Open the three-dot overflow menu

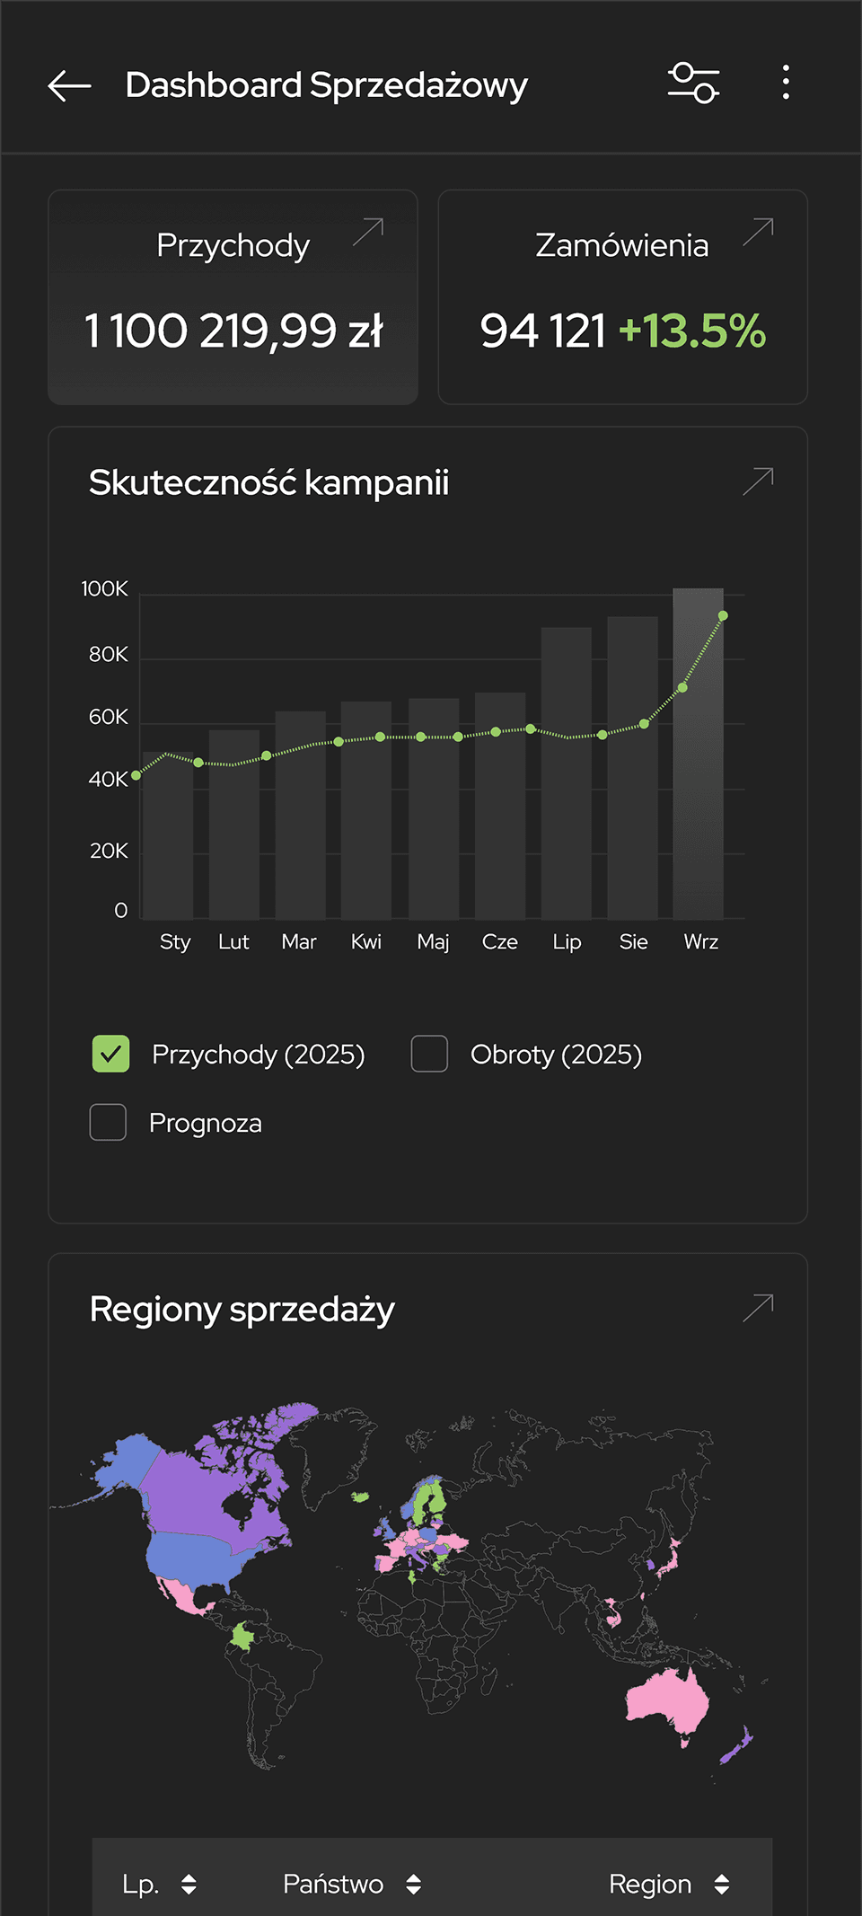[x=786, y=83]
